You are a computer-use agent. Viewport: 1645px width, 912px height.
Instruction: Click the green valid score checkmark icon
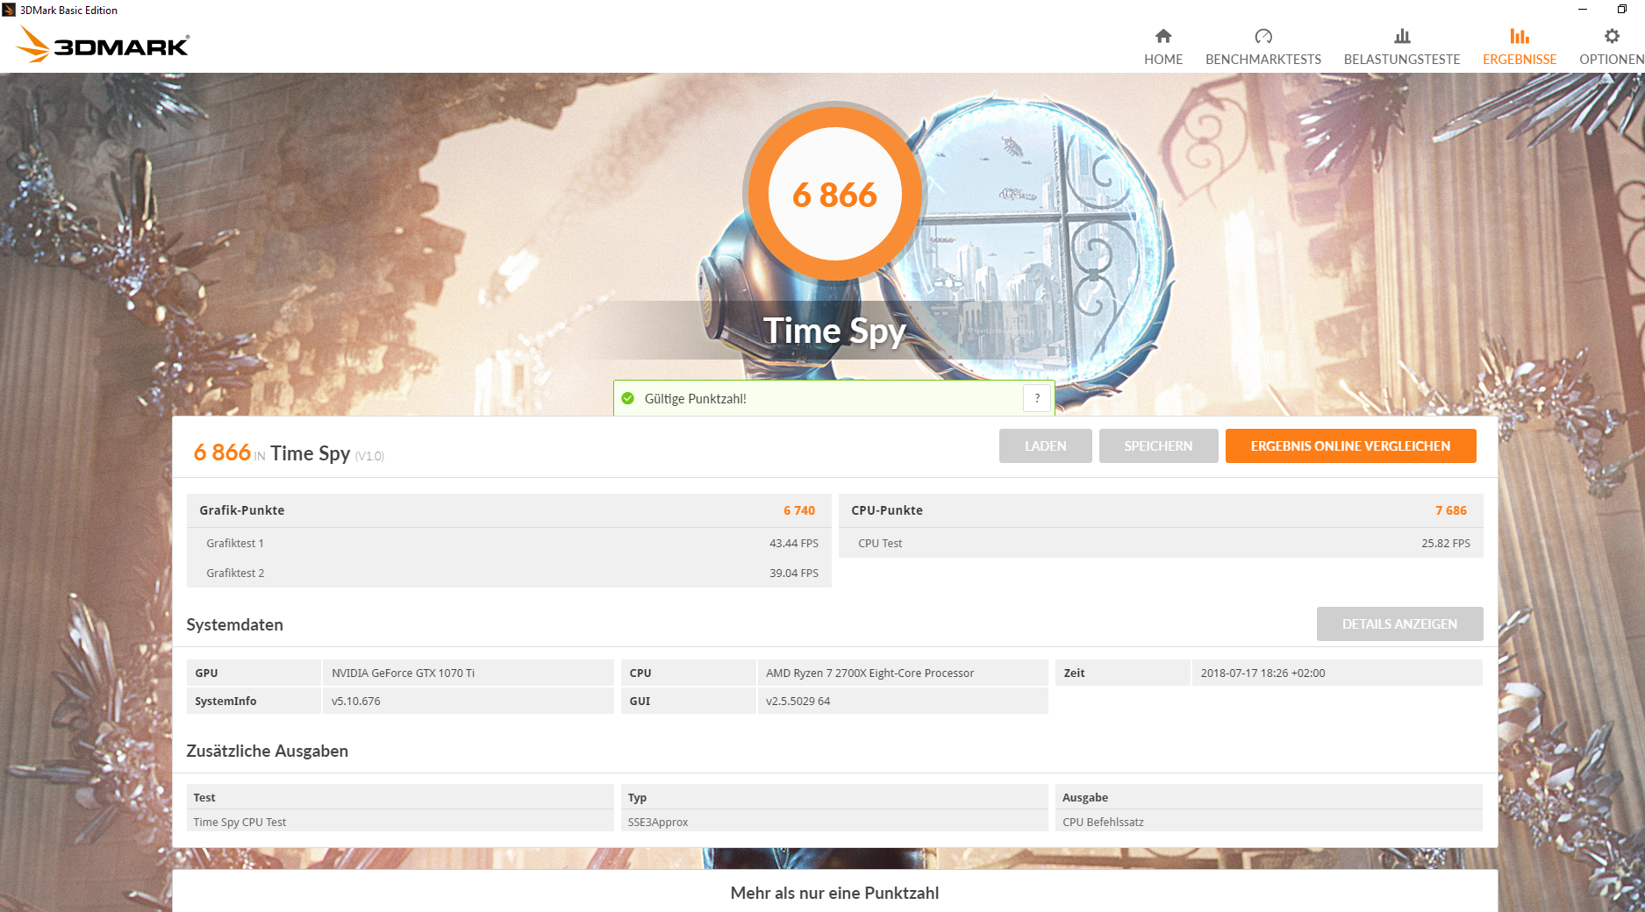[x=628, y=398]
